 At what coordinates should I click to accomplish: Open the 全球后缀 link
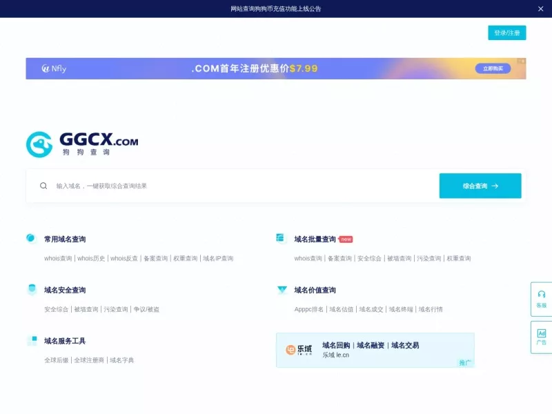click(x=57, y=360)
